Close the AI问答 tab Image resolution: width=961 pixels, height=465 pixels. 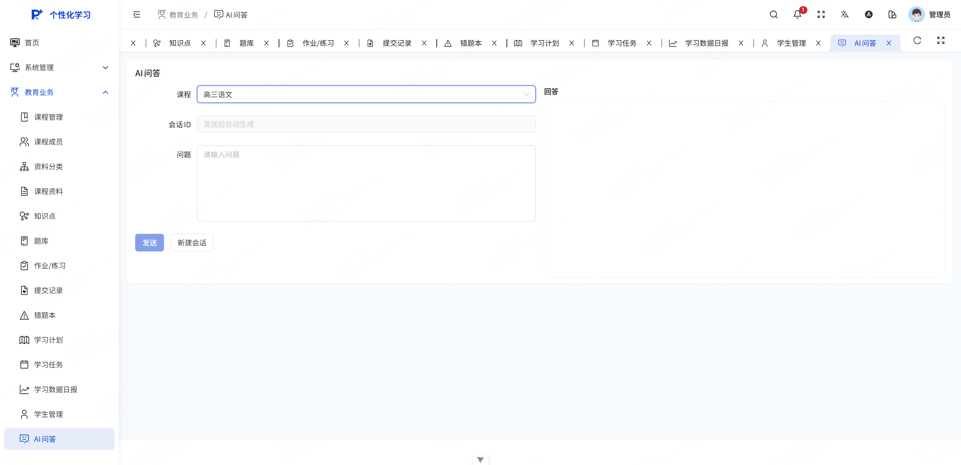point(889,43)
